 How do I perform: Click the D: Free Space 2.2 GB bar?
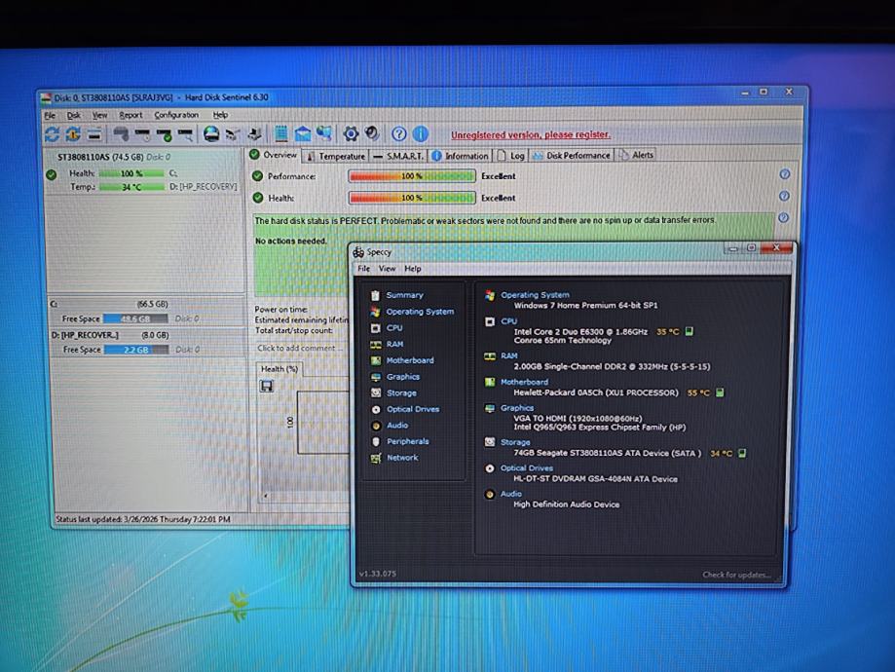point(136,350)
